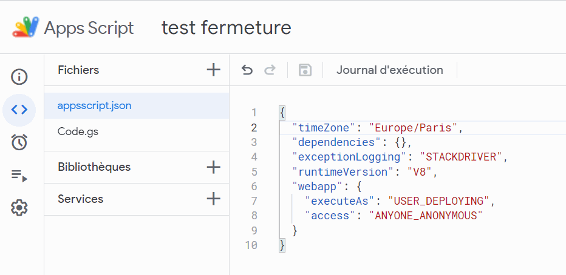
Task: Open Executions list icon in sidebar
Action: point(19,176)
